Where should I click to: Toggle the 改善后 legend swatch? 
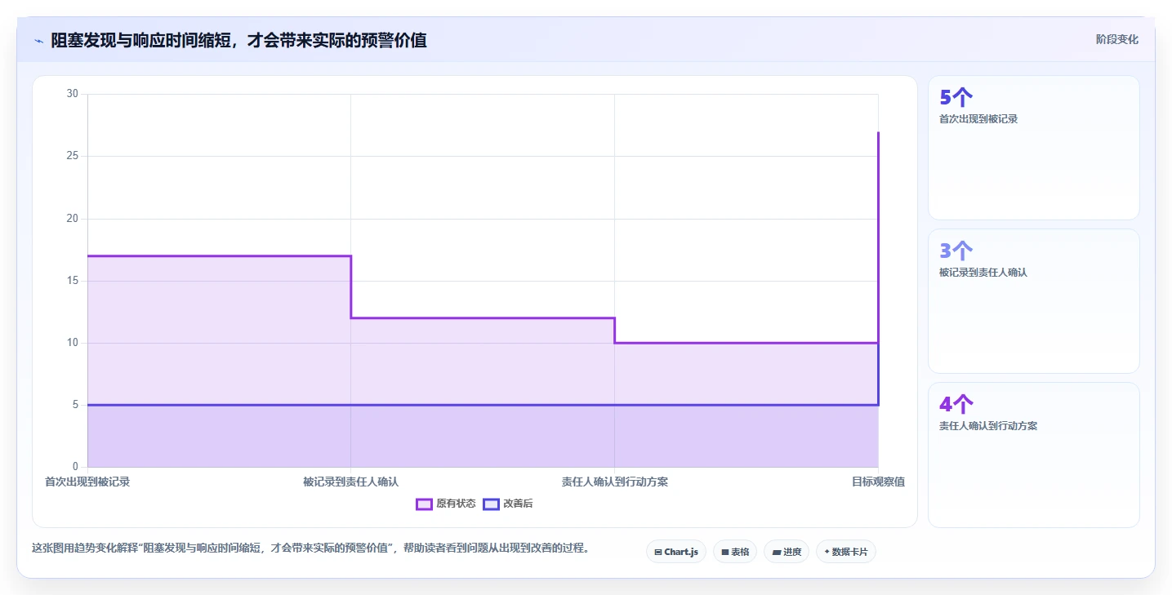point(491,504)
